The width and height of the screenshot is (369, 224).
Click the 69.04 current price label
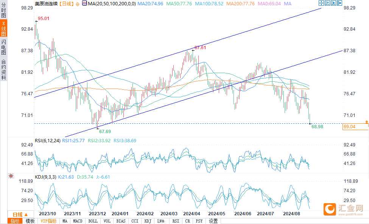click(355, 127)
